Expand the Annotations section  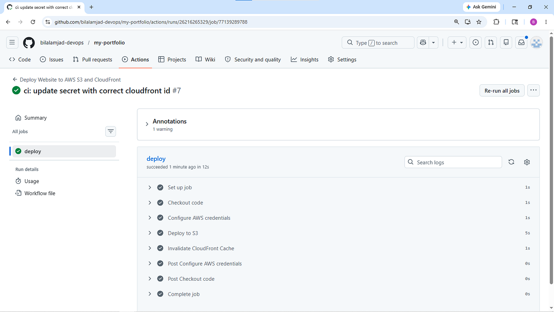coord(147,124)
